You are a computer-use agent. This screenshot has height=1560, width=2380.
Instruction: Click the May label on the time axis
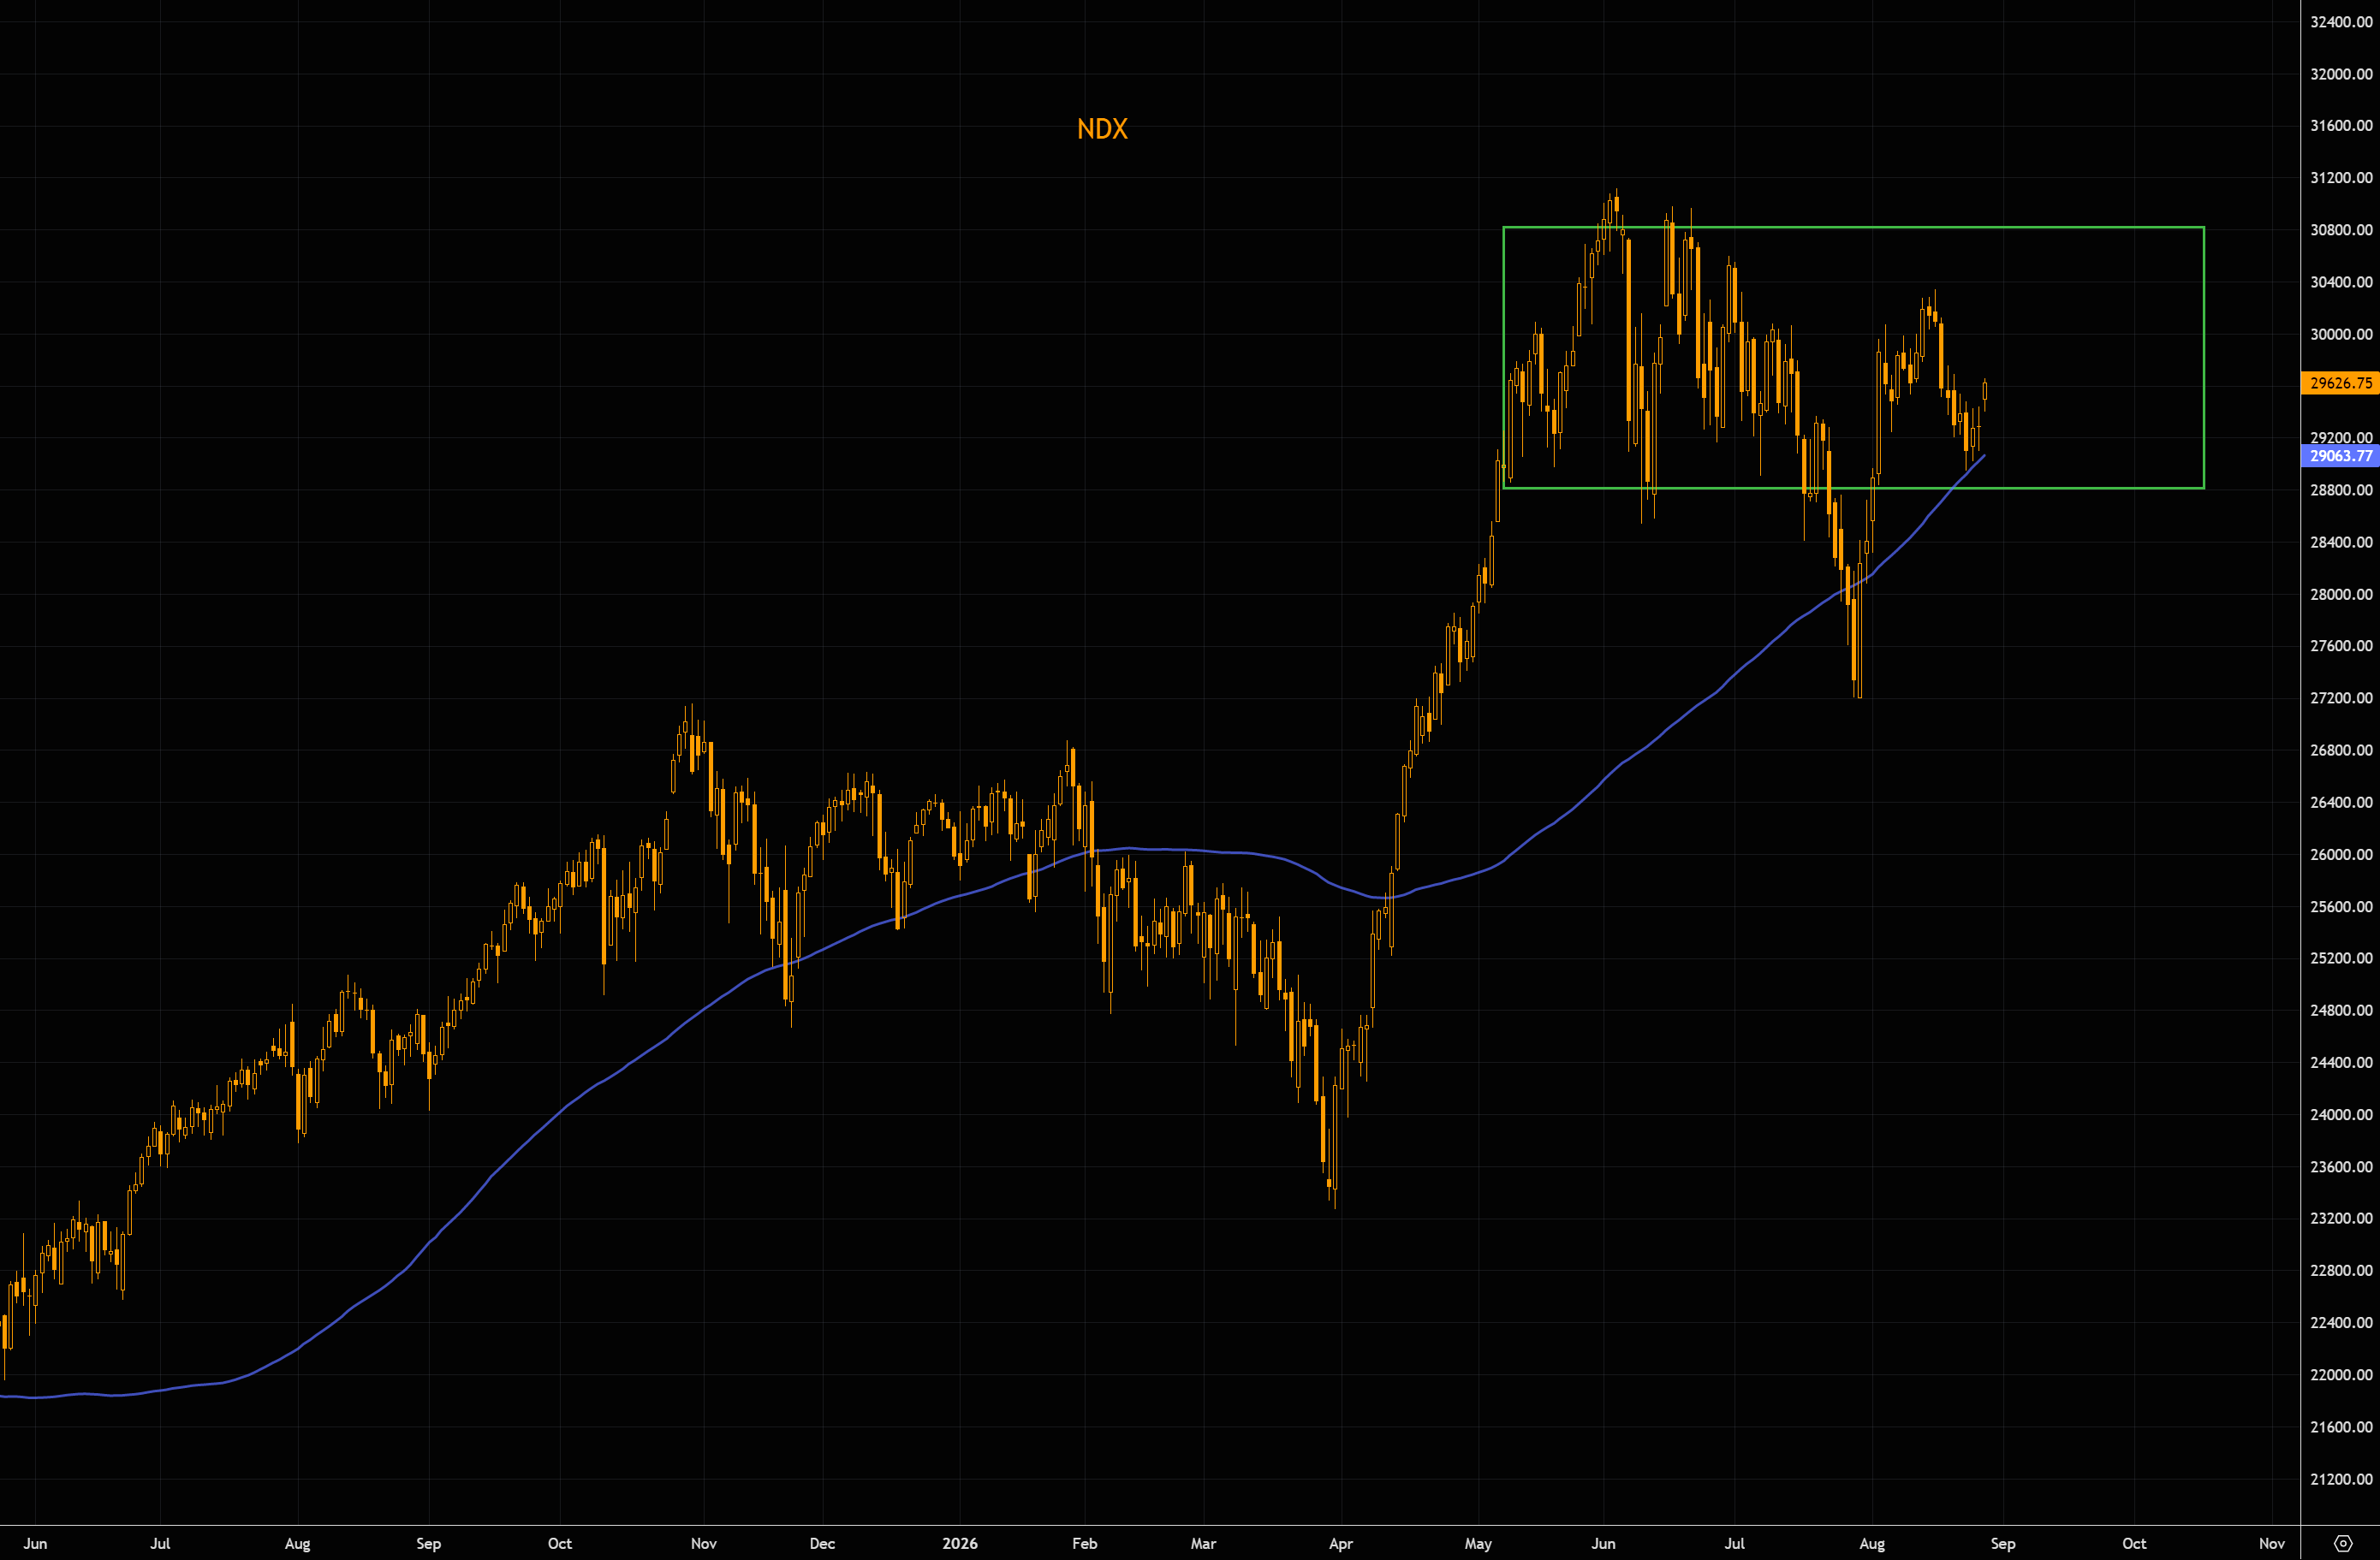[x=1478, y=1543]
